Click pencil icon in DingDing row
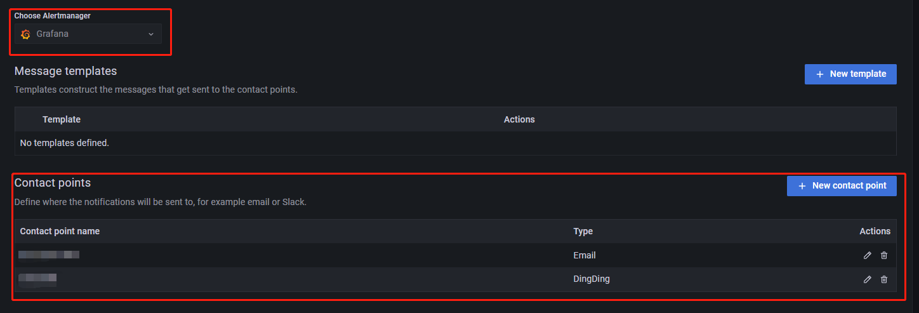 (868, 279)
